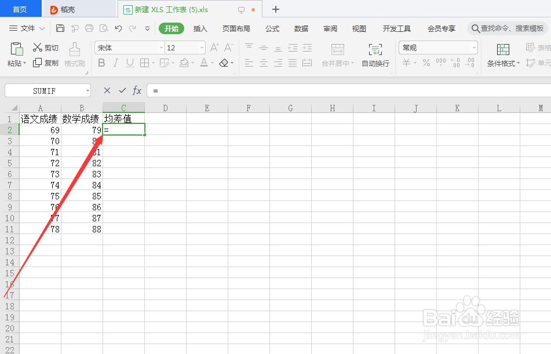Open the 公式 ribbon tab
551x354 pixels.
(x=272, y=28)
